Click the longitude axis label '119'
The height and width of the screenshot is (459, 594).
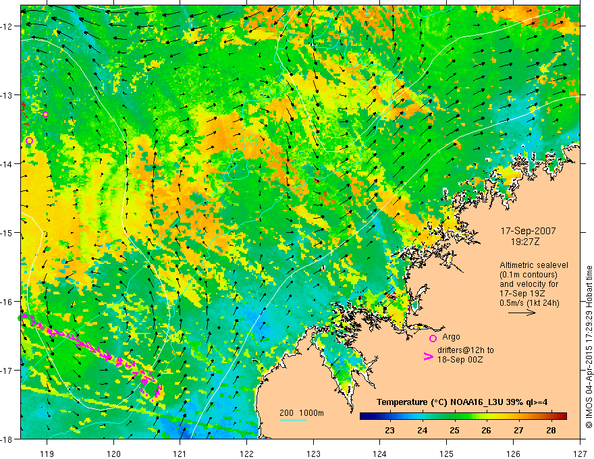tap(47, 454)
